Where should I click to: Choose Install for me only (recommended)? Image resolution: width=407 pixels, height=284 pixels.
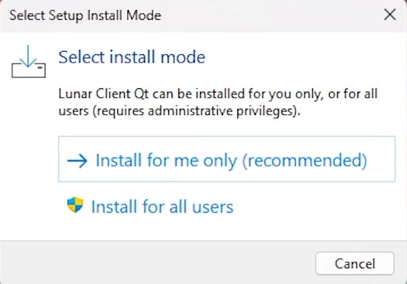pyautogui.click(x=227, y=159)
